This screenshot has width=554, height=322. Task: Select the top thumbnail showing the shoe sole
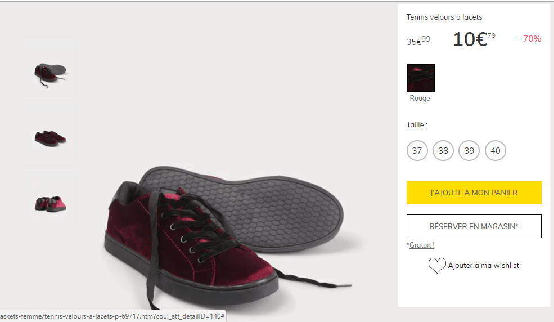coord(50,71)
